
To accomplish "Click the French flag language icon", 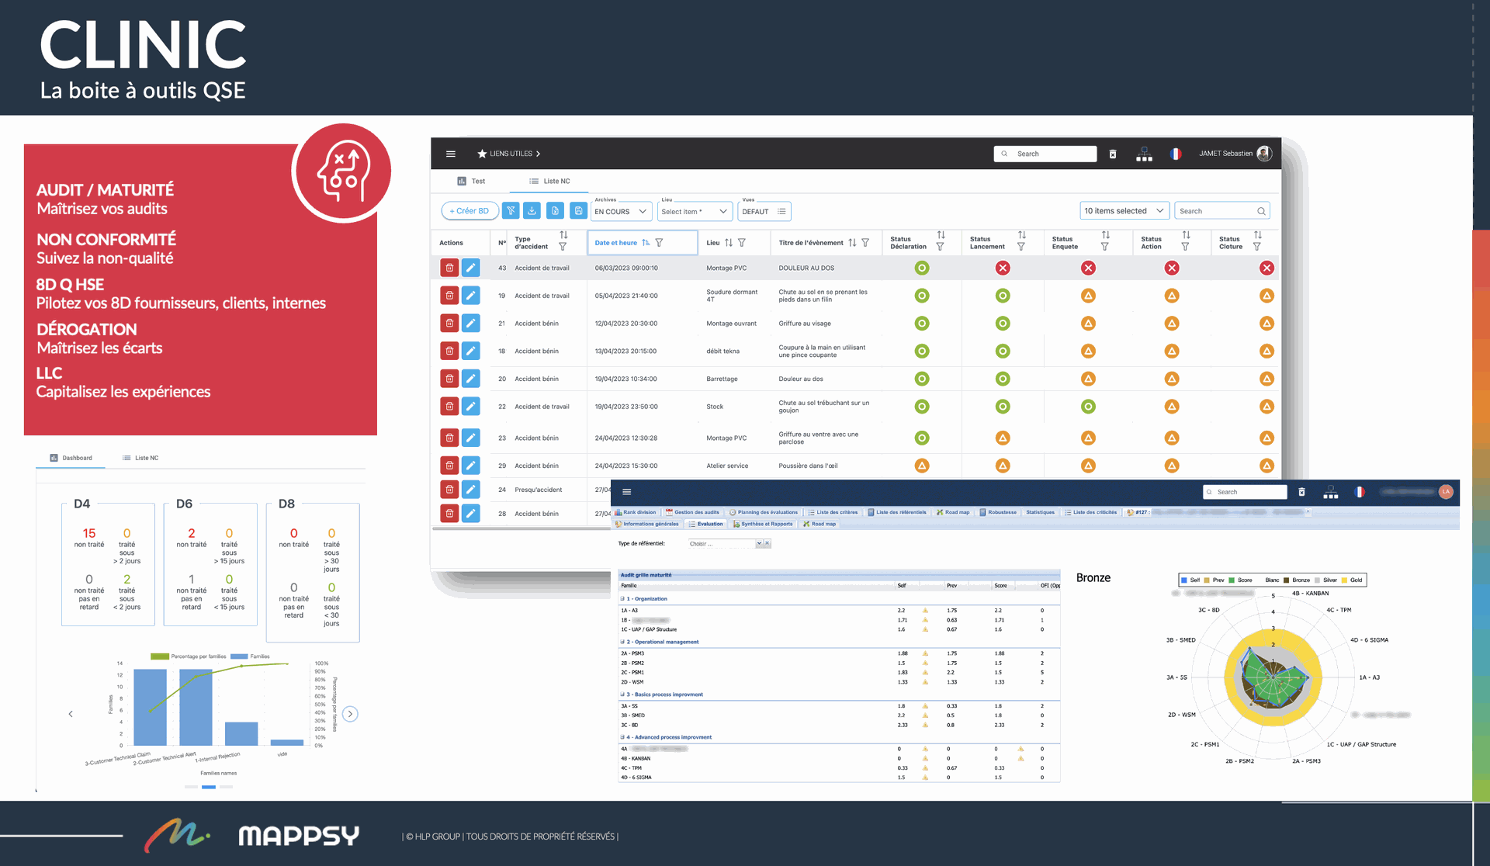I will (1177, 153).
